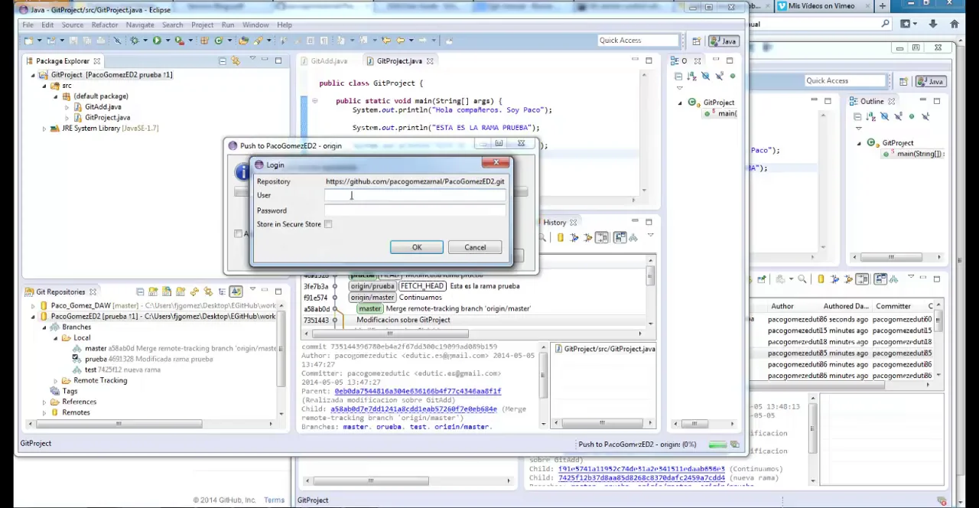979x508 pixels.
Task: Click the Hierarchical branch layout icon in Git Repositories
Action: tap(222, 291)
